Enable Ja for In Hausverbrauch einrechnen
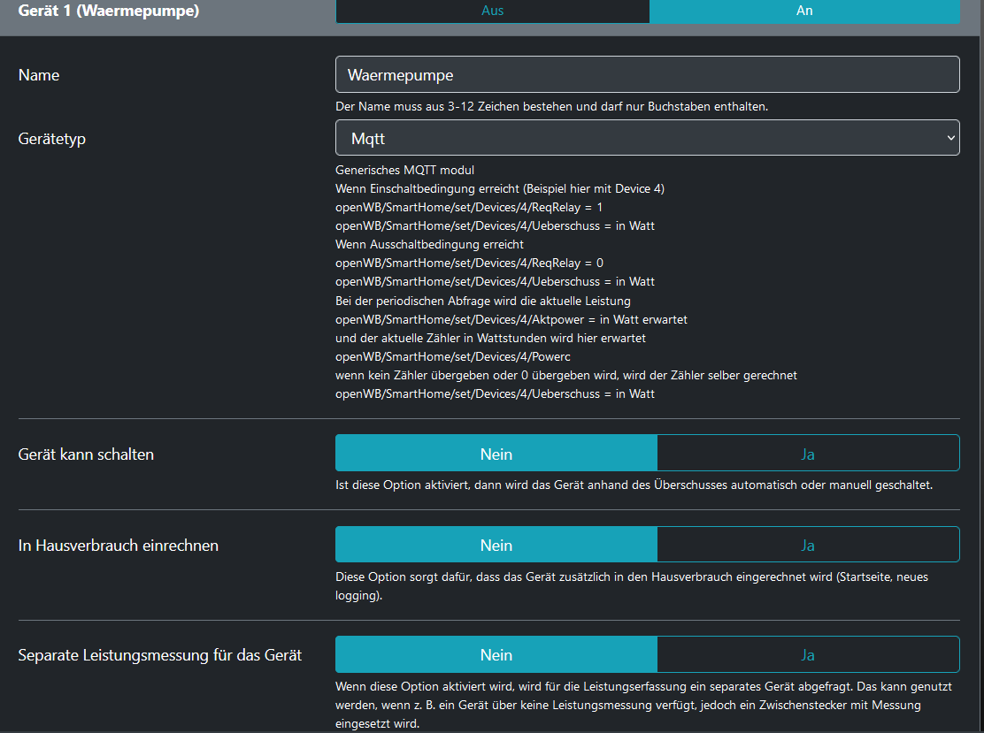984x733 pixels. 807,545
